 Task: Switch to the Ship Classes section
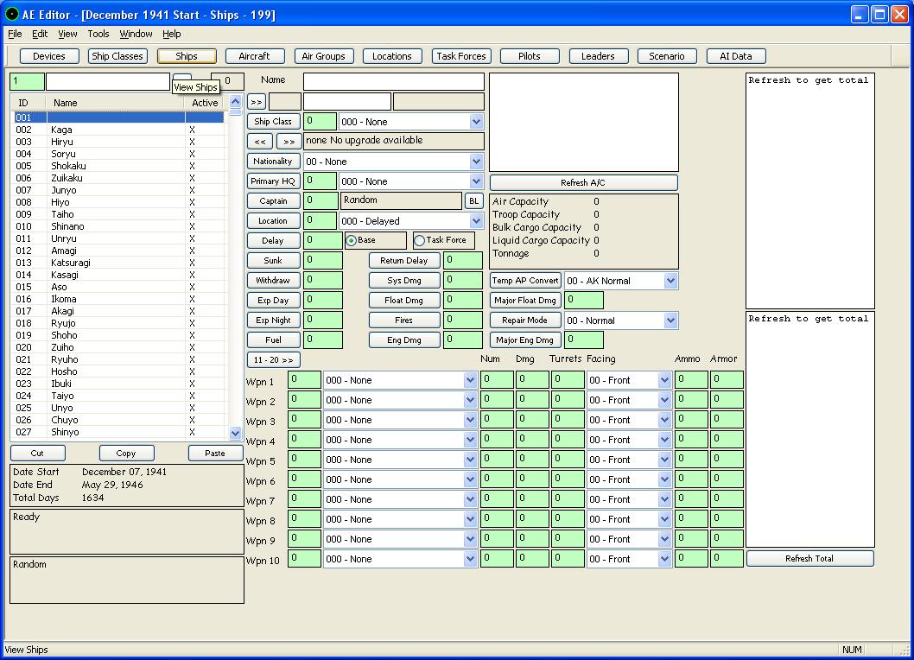(x=117, y=56)
